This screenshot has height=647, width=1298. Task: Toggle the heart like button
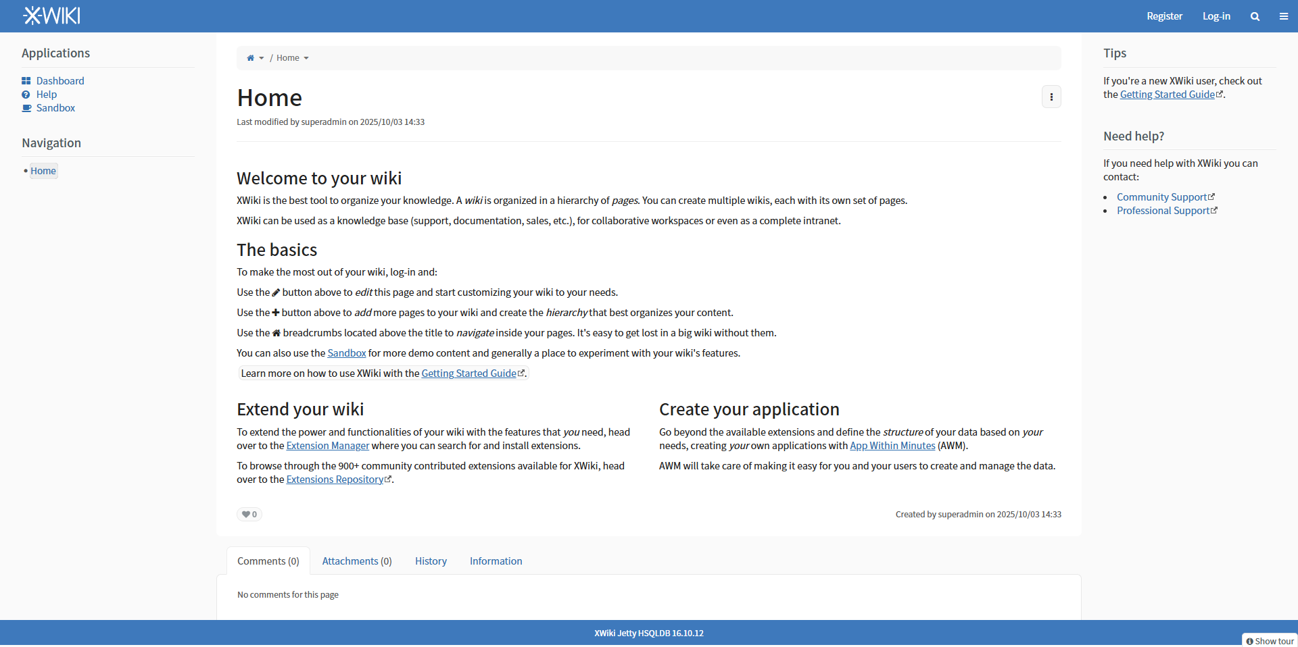click(x=249, y=515)
